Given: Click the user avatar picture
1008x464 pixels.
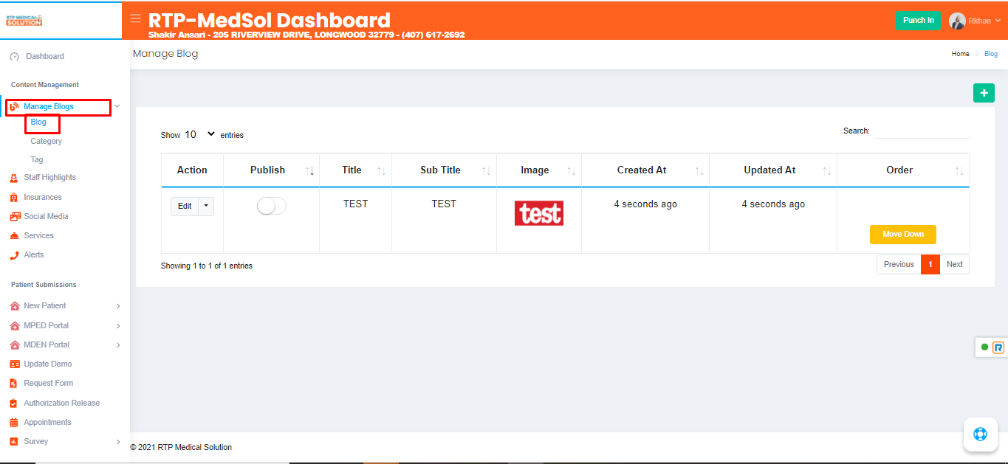Looking at the screenshot, I should 957,21.
